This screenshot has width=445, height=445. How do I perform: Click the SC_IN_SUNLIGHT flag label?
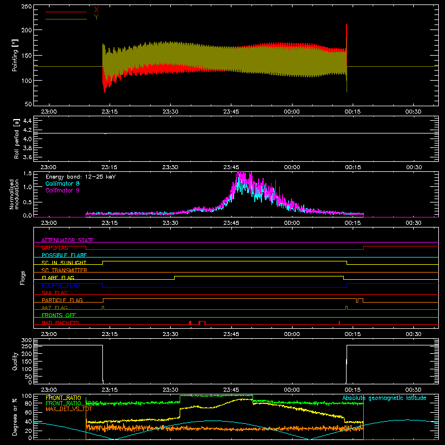(64, 263)
